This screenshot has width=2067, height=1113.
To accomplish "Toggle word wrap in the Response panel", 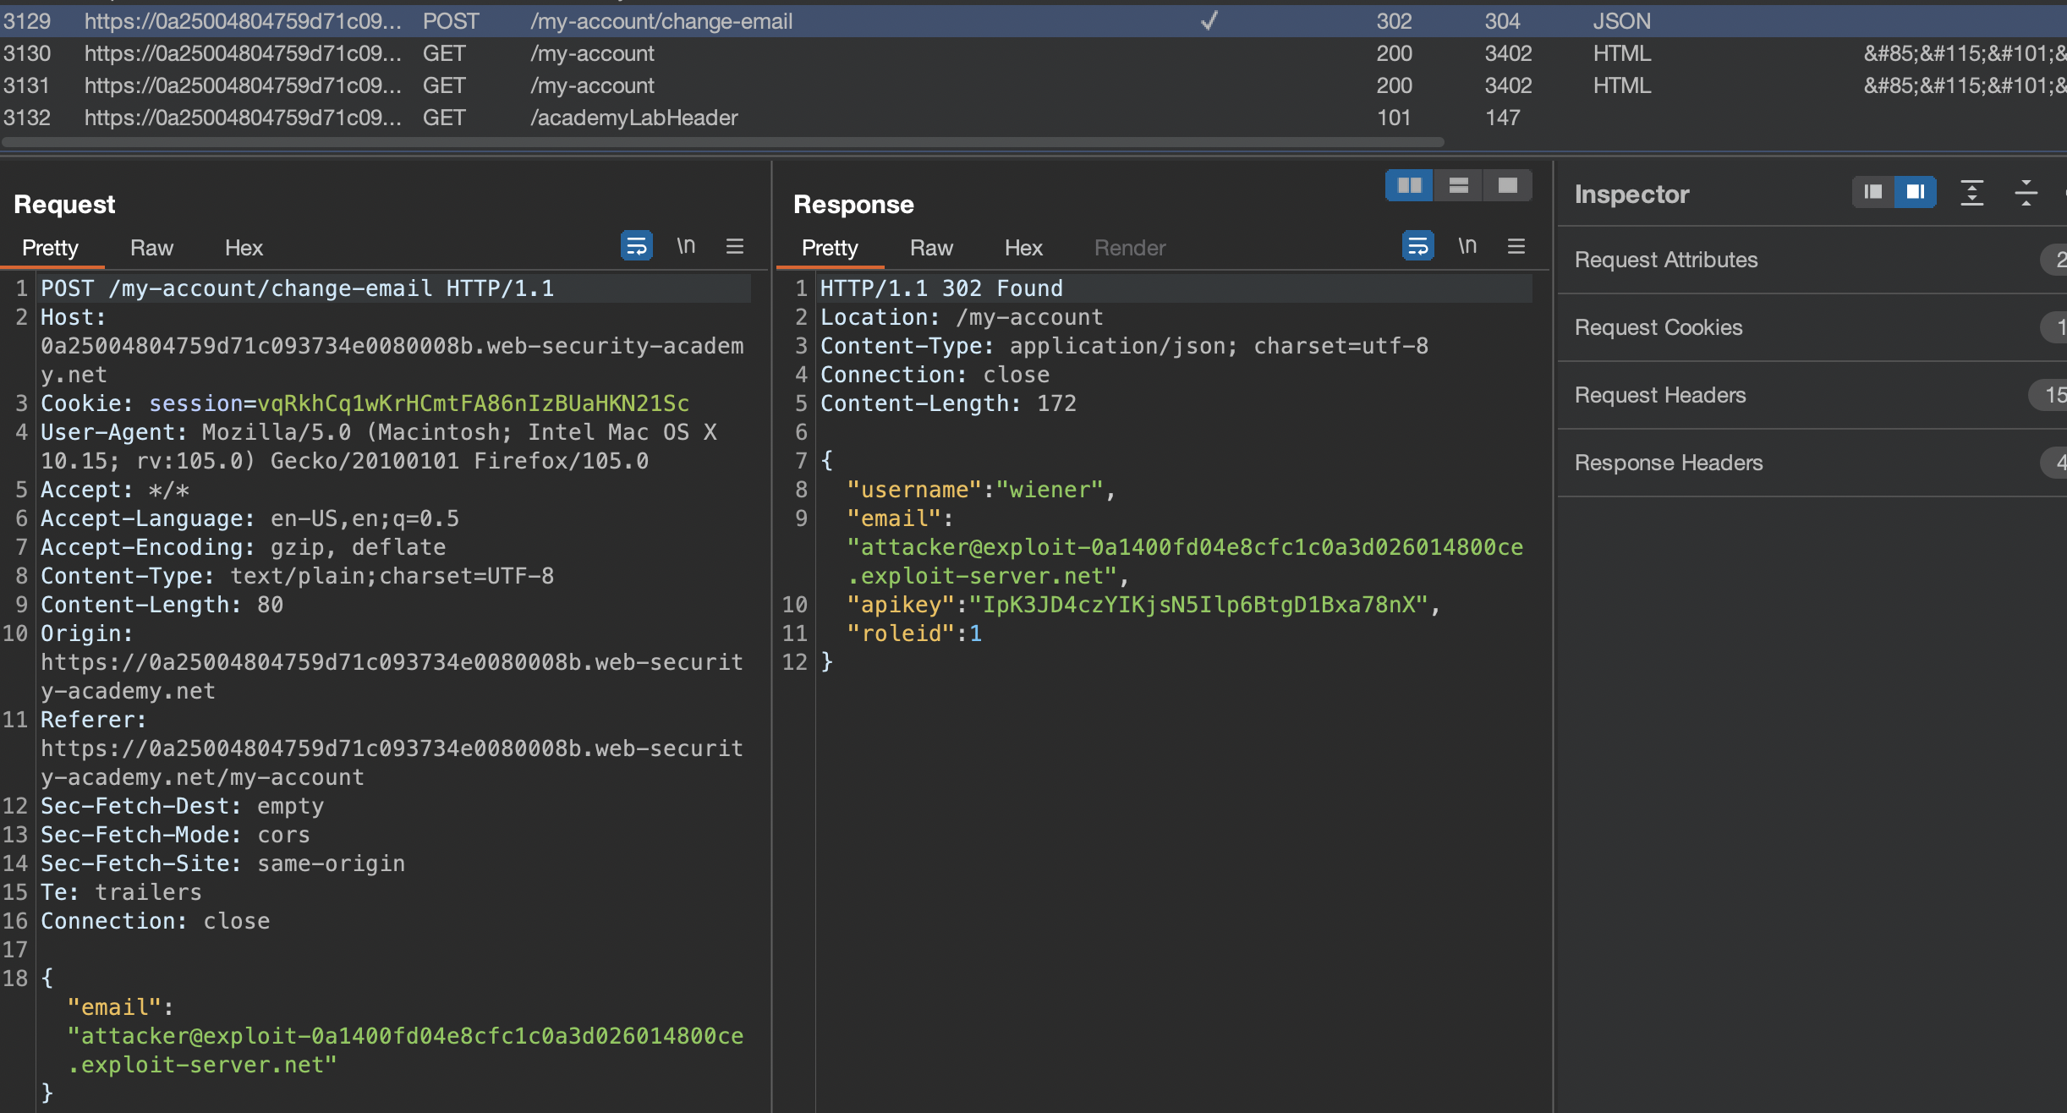I will (x=1417, y=246).
